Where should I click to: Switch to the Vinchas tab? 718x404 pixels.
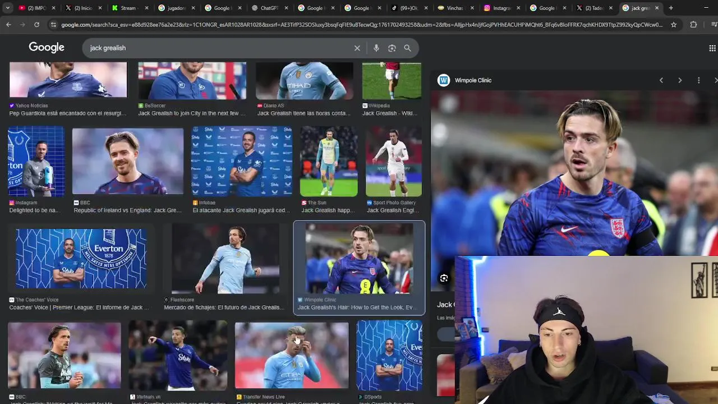tap(456, 8)
